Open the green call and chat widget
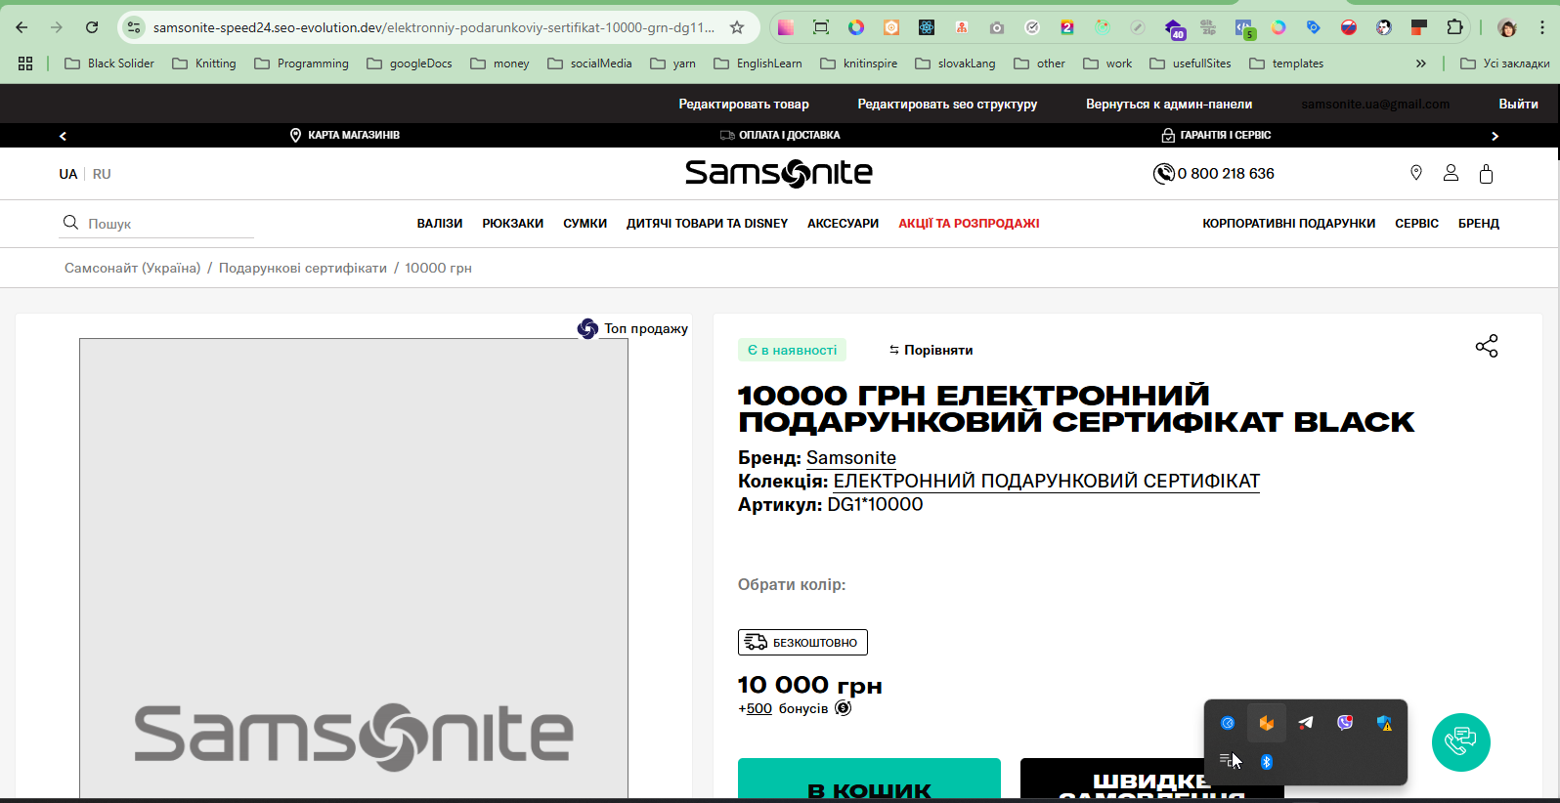1560x803 pixels. tap(1461, 742)
